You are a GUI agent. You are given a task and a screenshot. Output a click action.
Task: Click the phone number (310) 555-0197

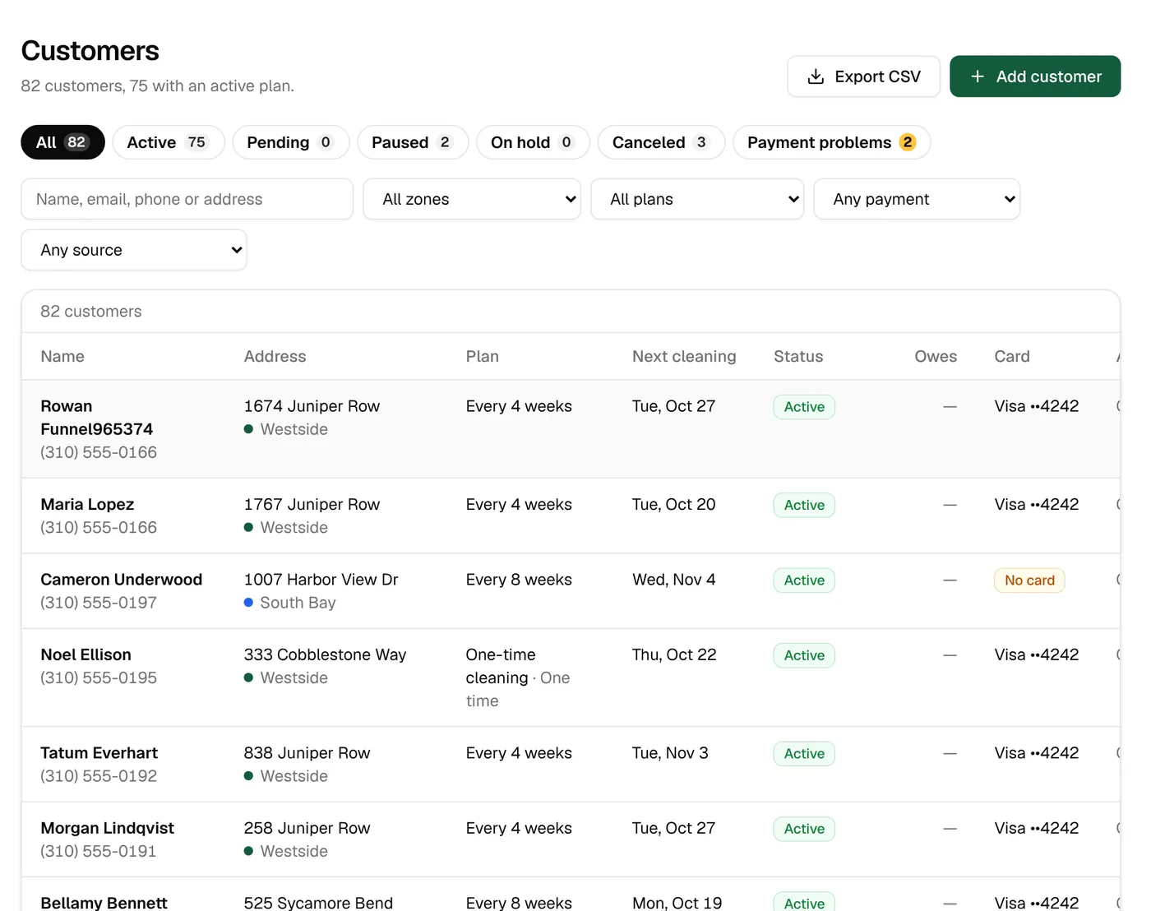click(99, 603)
